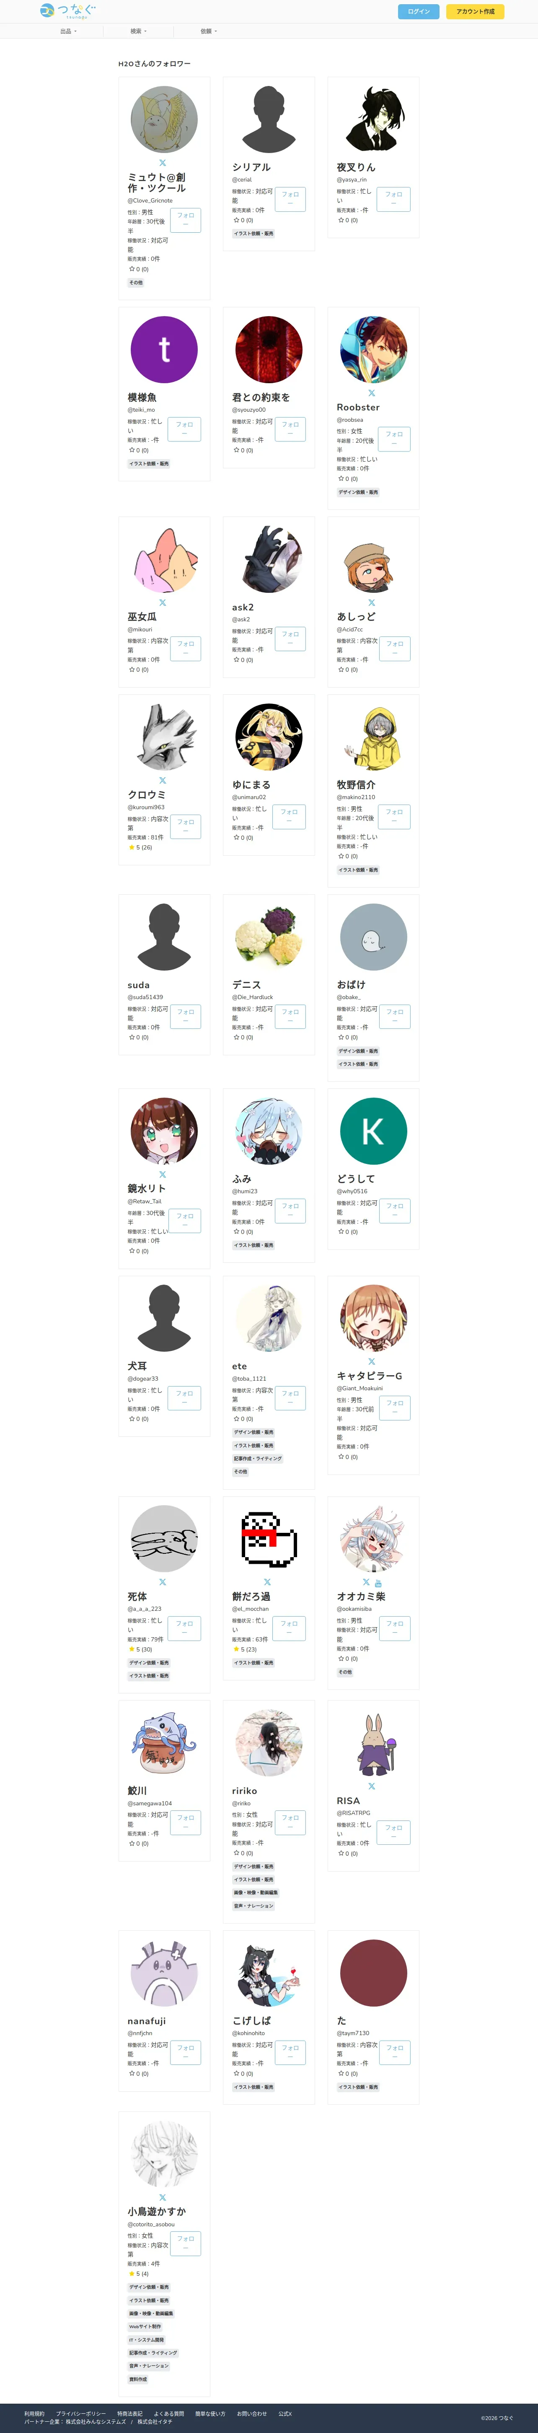Click the つなぐ logo in the header
The width and height of the screenshot is (538, 2433).
67,11
